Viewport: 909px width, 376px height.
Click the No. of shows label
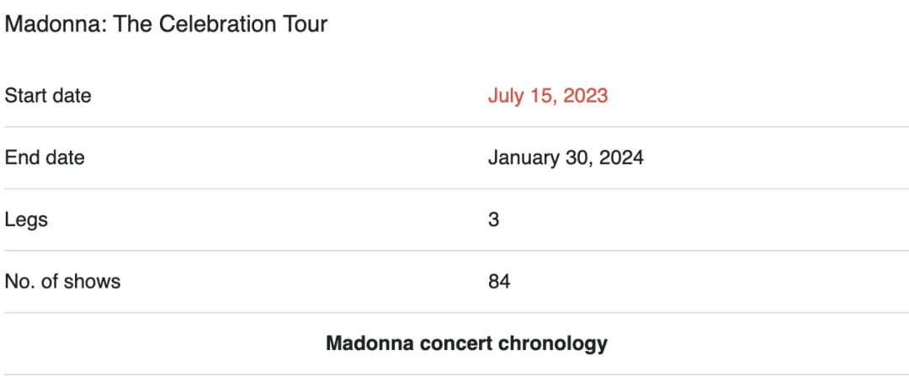pos(62,282)
